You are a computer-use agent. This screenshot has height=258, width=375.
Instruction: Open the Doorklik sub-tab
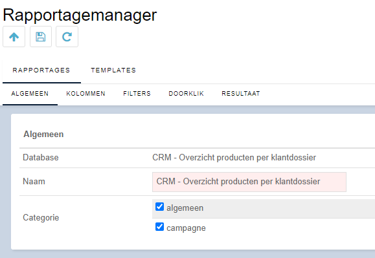187,94
